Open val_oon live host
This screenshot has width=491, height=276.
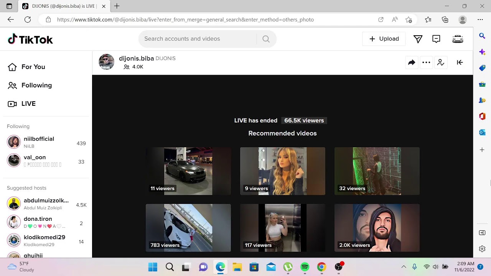point(46,160)
